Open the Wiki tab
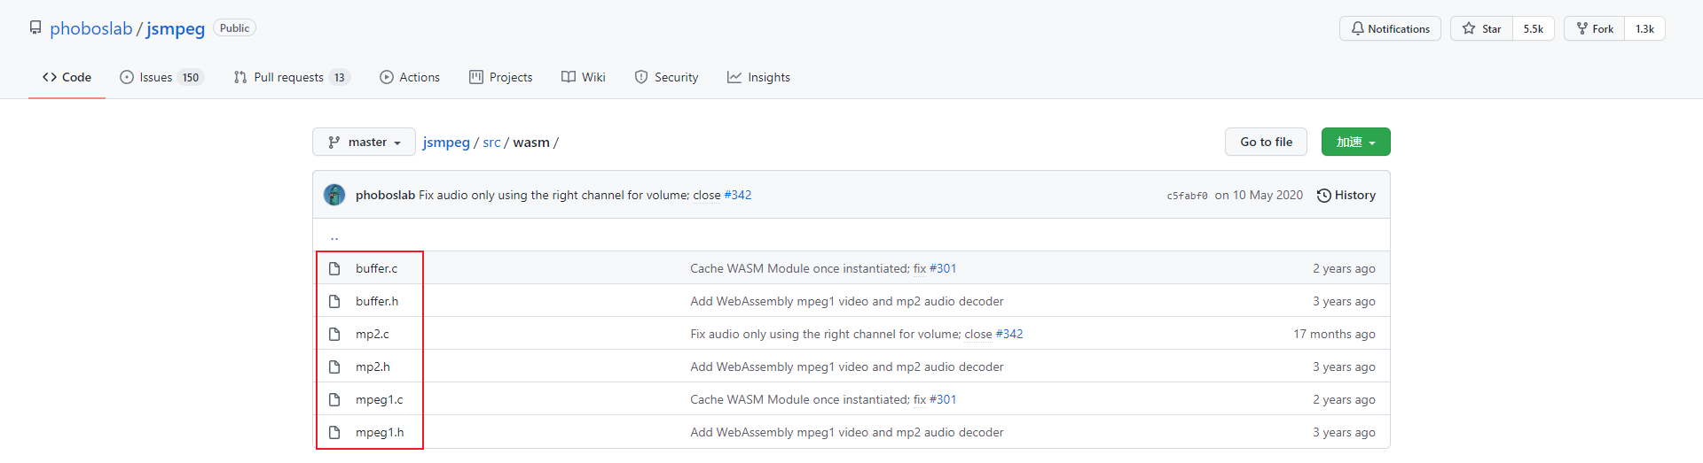This screenshot has height=463, width=1703. pos(584,77)
